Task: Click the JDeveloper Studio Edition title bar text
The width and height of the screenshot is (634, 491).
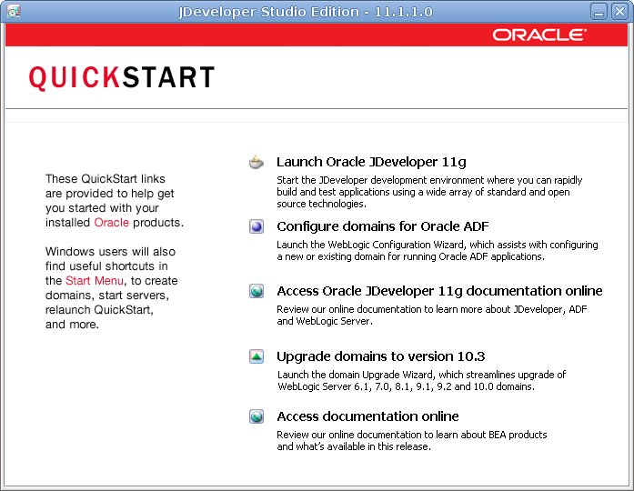Action: tap(306, 12)
